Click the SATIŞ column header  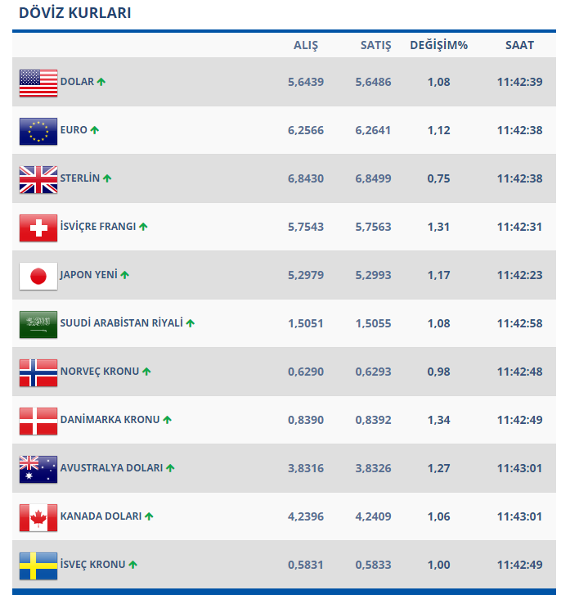[x=376, y=45]
